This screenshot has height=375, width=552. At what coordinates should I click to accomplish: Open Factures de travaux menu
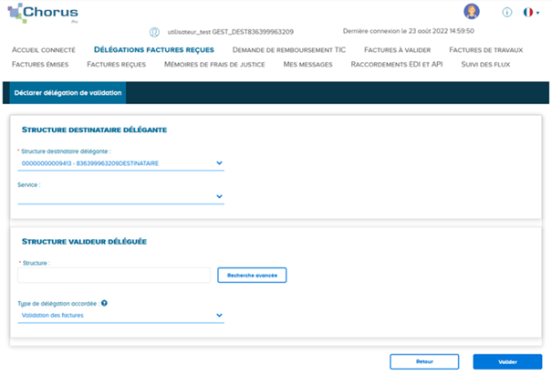(485, 50)
